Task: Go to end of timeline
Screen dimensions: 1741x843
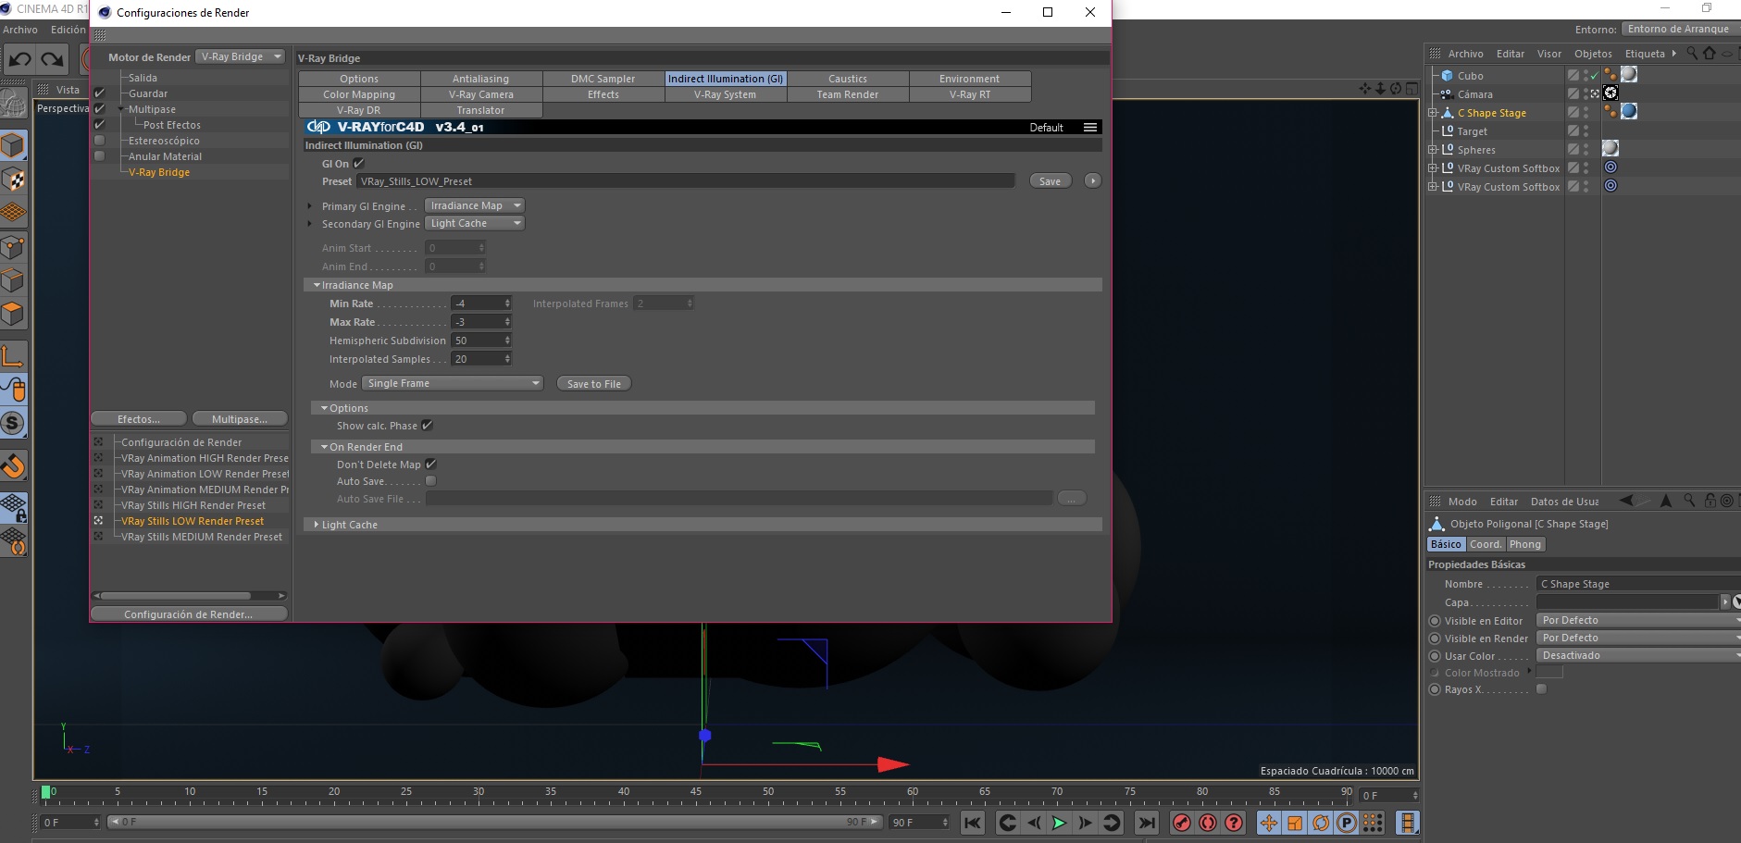Action: (x=1147, y=823)
